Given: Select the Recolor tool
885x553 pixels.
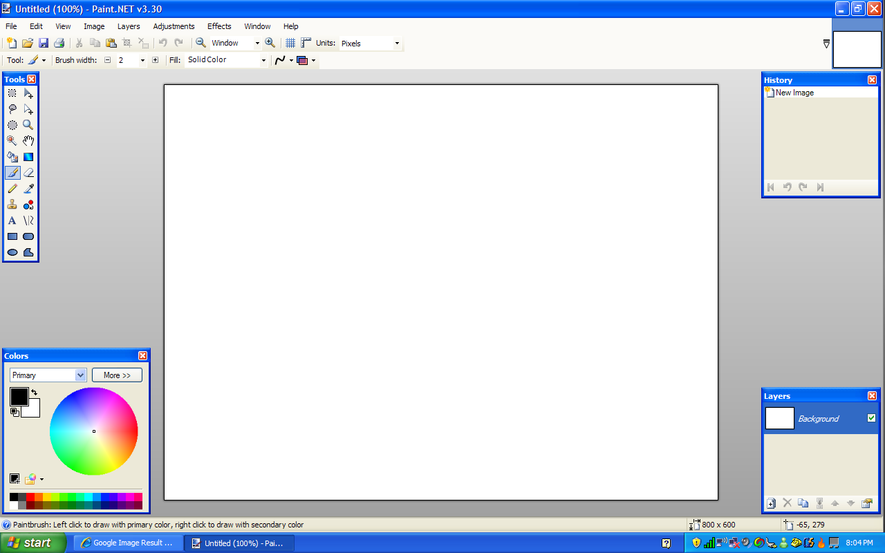Looking at the screenshot, I should point(28,205).
